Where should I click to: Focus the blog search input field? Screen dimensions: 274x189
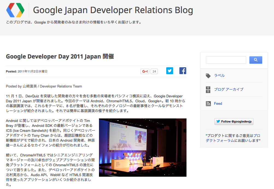pos(226,60)
